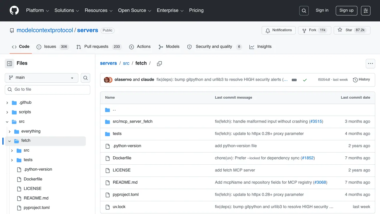This screenshot has width=380, height=214.
Task: Click the History clock button
Action: pyautogui.click(x=361, y=80)
